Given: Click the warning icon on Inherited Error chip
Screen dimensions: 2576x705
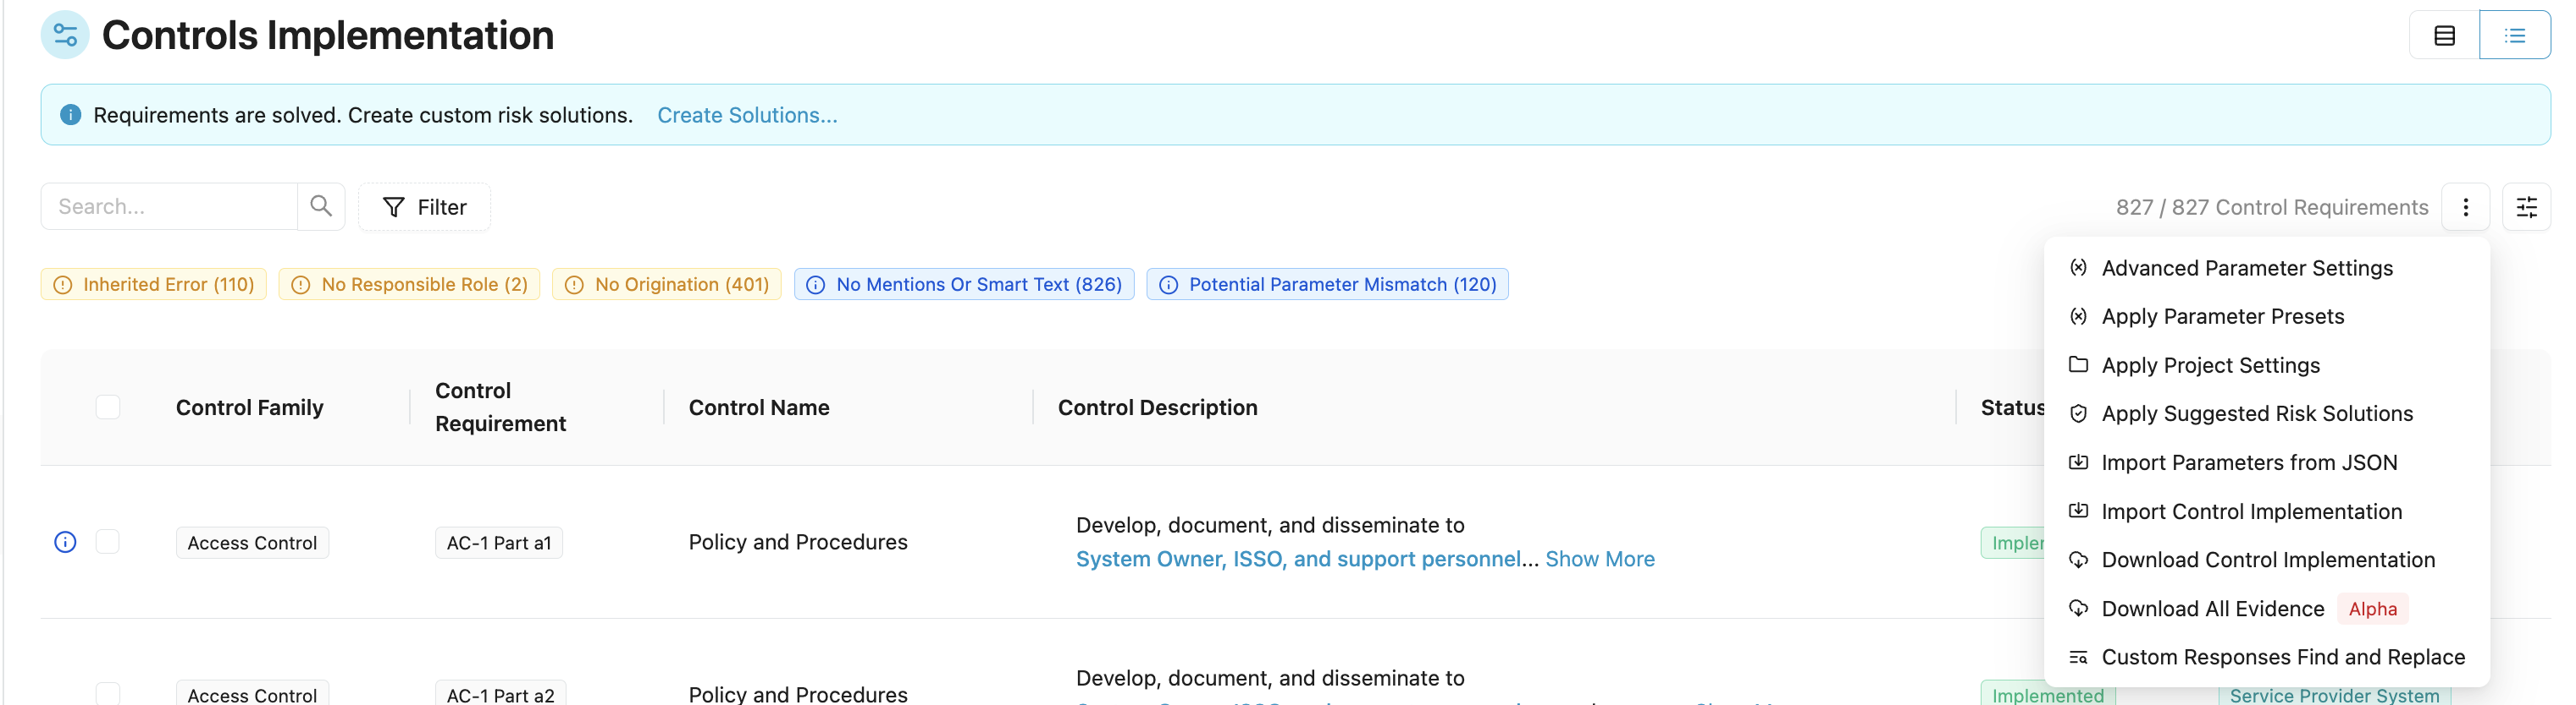Looking at the screenshot, I should 63,285.
